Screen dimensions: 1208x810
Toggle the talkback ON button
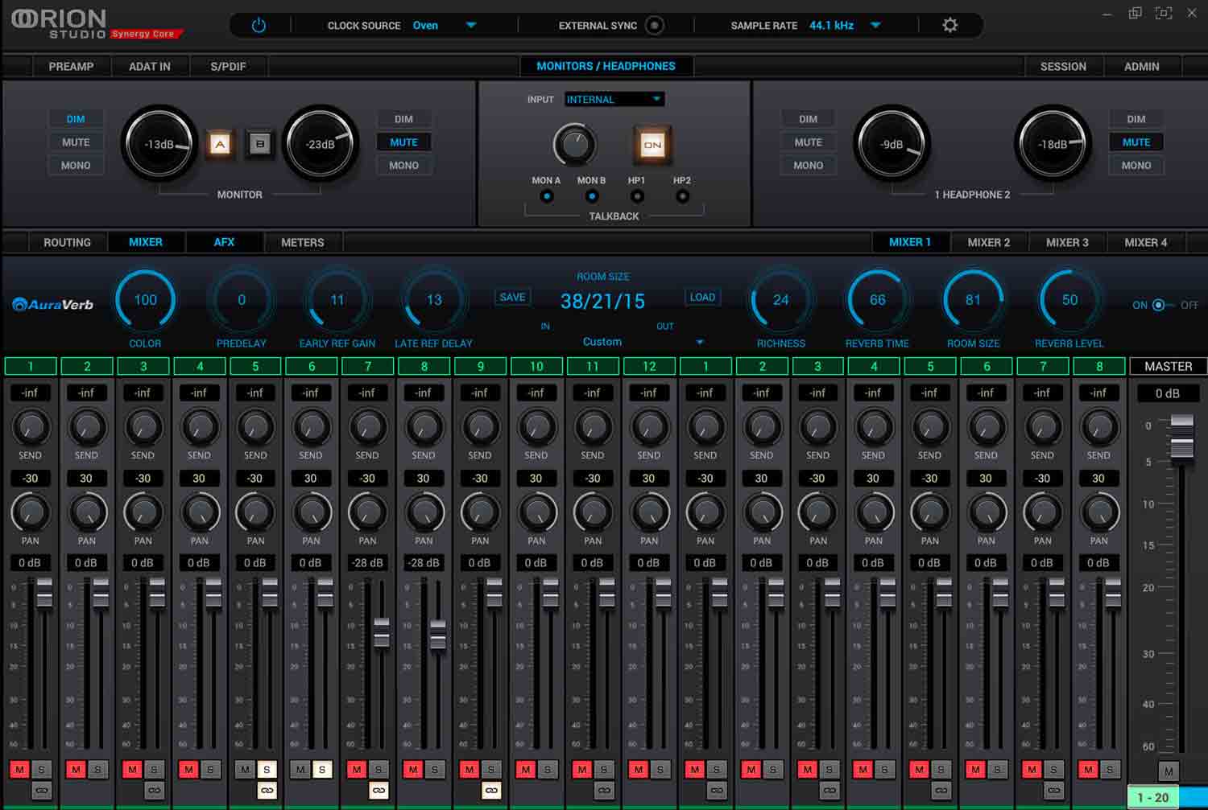(652, 145)
